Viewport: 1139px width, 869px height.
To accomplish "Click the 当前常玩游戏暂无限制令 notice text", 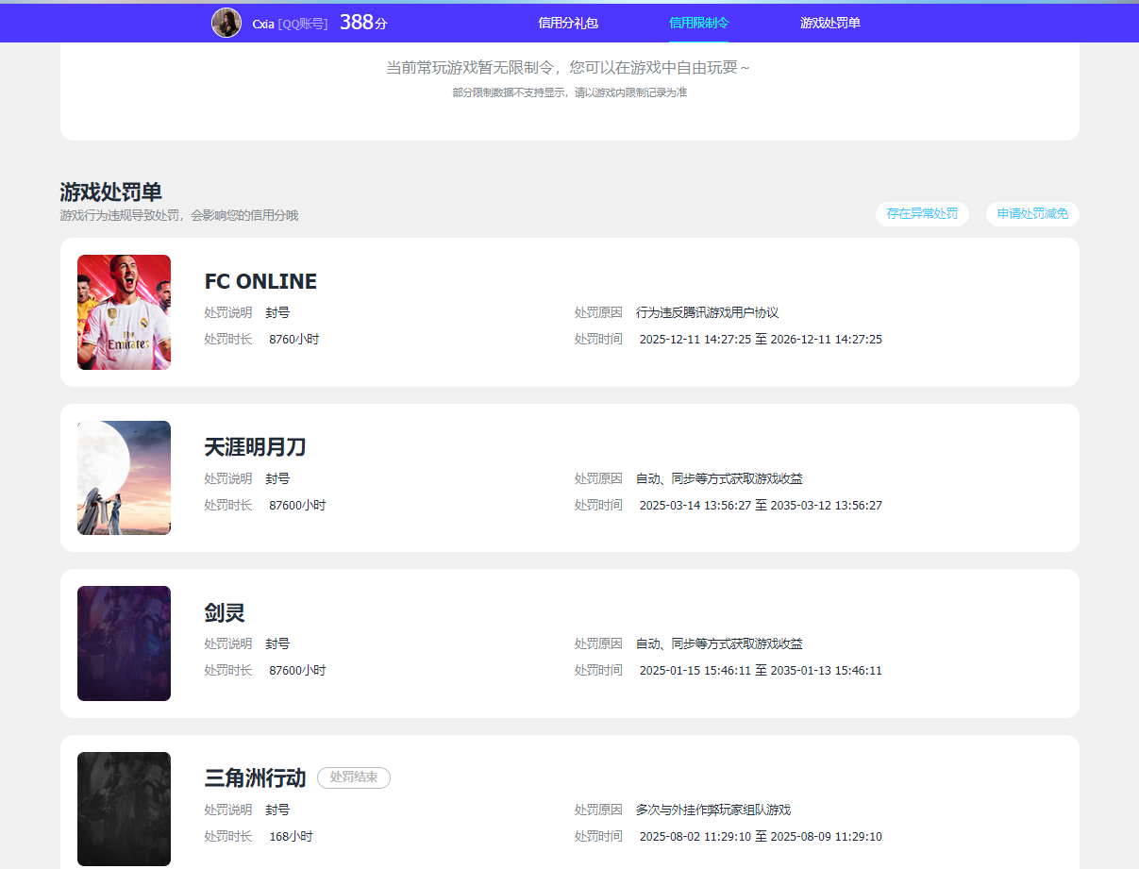I will point(568,68).
